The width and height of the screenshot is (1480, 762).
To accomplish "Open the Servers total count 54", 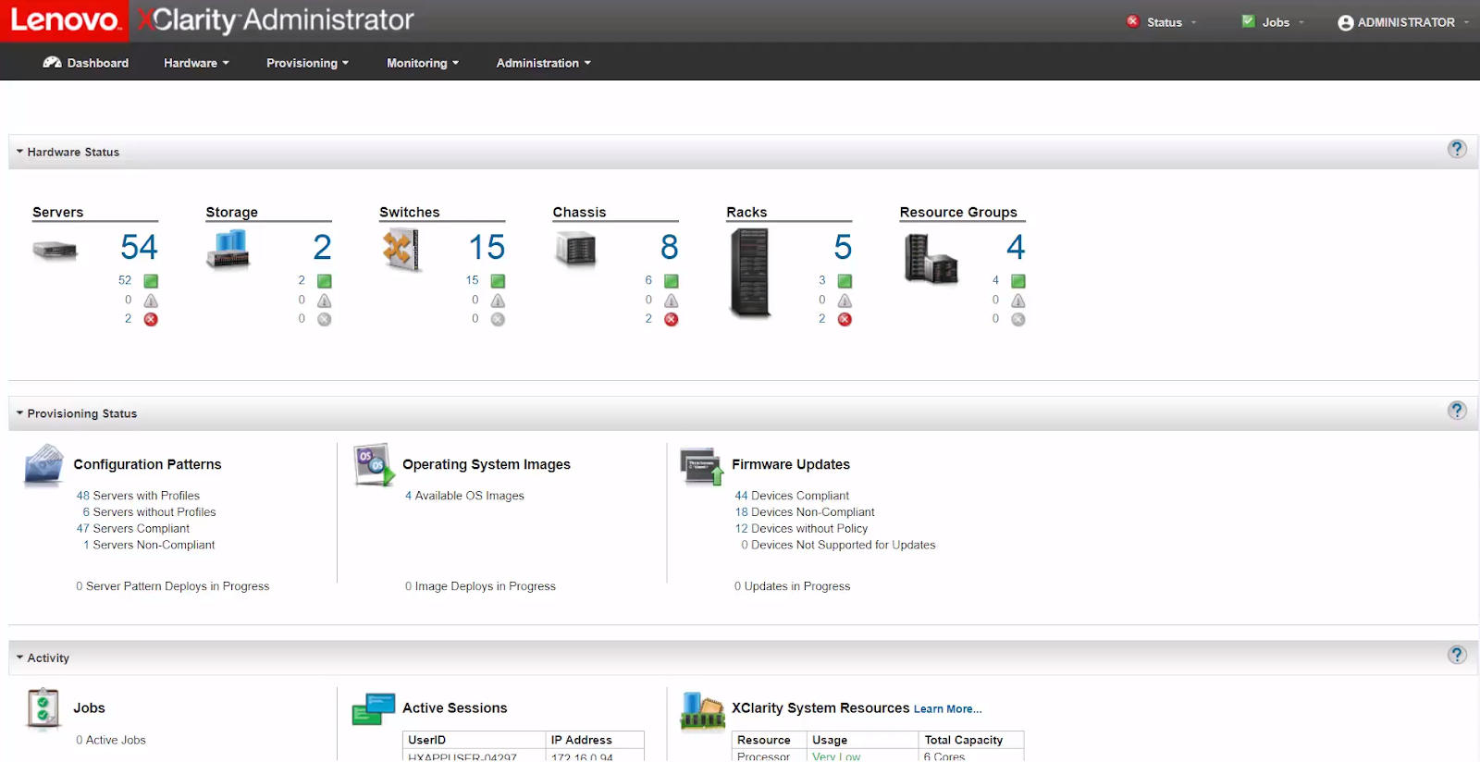I will [x=139, y=247].
